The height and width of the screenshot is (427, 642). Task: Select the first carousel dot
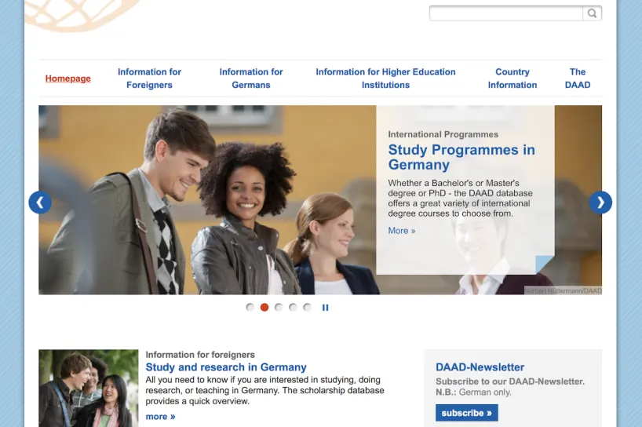click(250, 307)
